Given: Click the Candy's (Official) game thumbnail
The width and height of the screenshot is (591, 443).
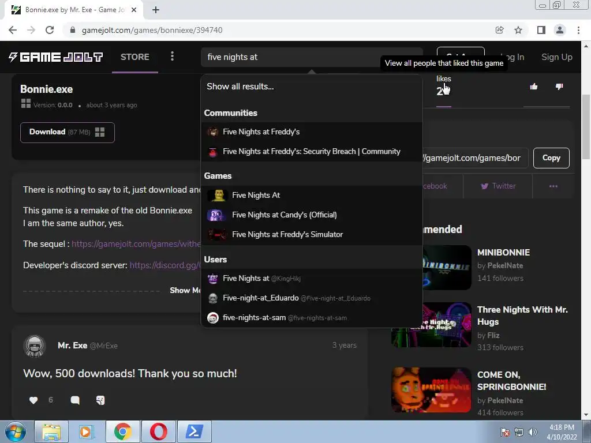Looking at the screenshot, I should point(217,215).
